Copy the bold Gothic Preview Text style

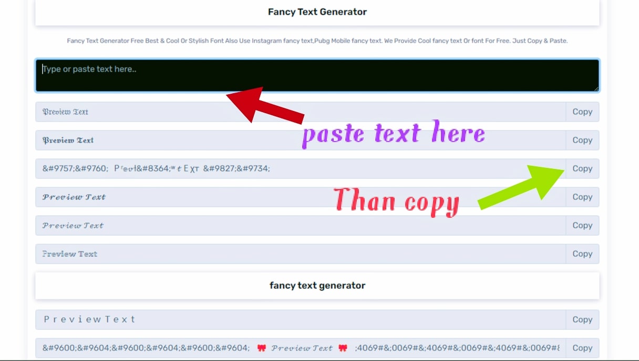click(x=582, y=140)
